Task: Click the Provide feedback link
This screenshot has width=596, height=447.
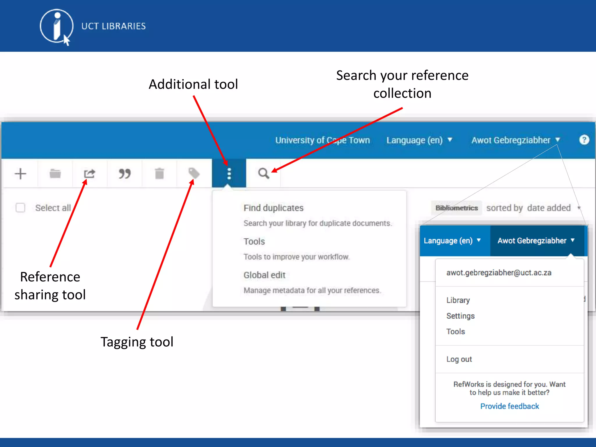Action: [x=510, y=406]
